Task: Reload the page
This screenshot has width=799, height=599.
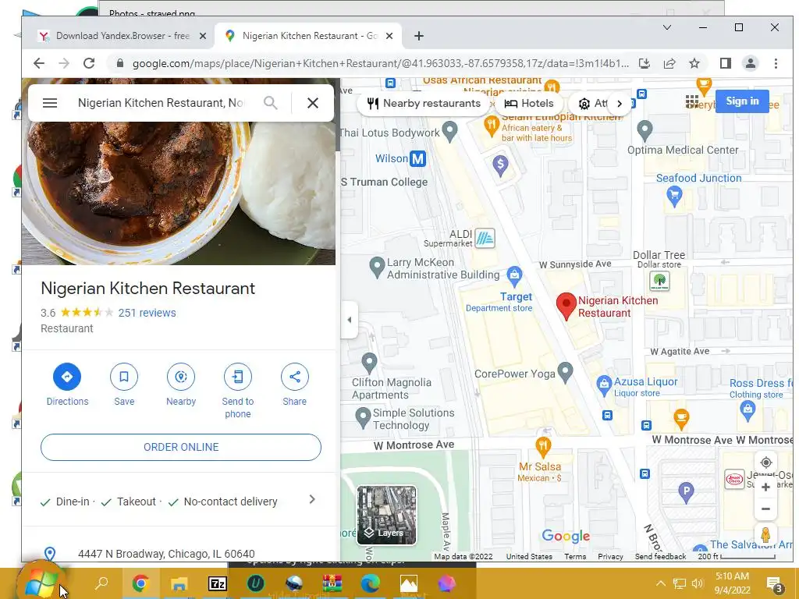Action: pos(89,63)
